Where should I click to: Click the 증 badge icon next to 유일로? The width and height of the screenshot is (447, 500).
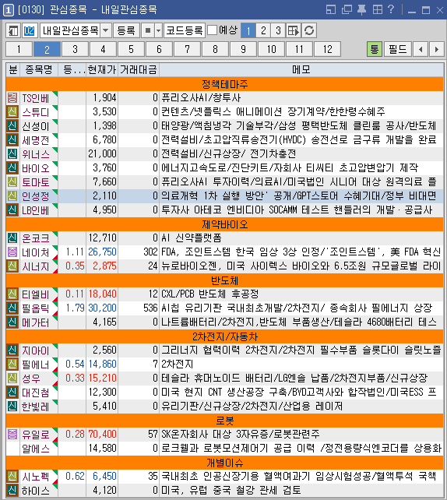pos(12,435)
